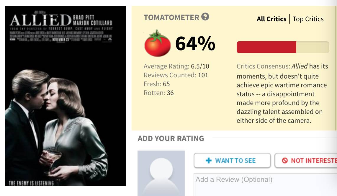Click the Add Your Rating heading
Image resolution: width=337 pixels, height=196 pixels.
171,138
